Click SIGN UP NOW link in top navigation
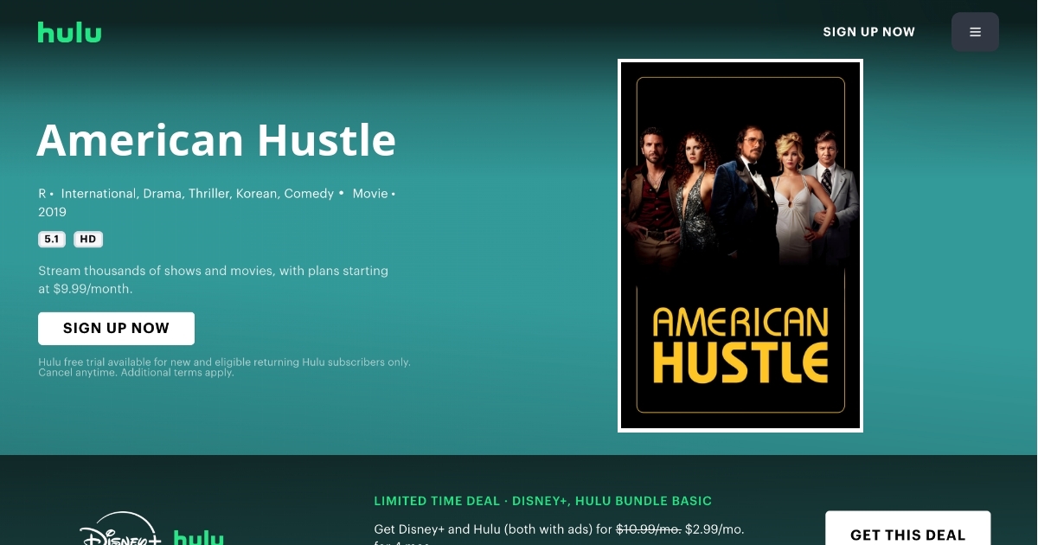 pos(868,32)
